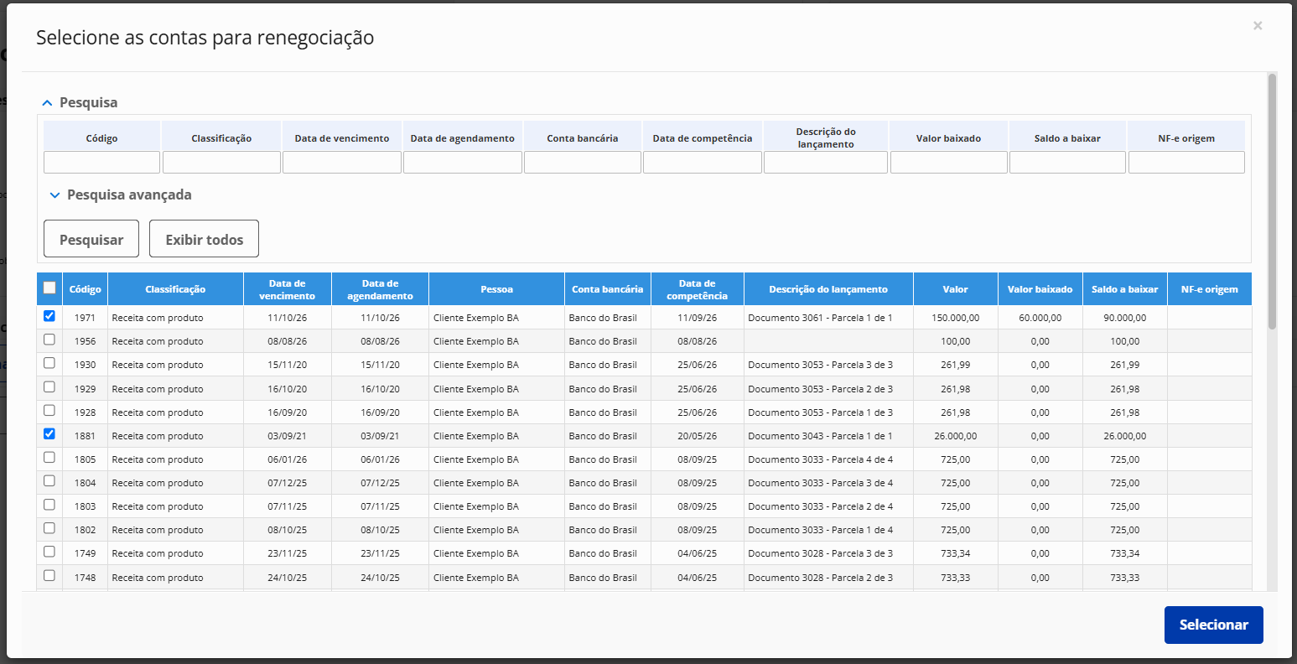
Task: Focus the Data de vencimento search field
Action: tap(342, 163)
